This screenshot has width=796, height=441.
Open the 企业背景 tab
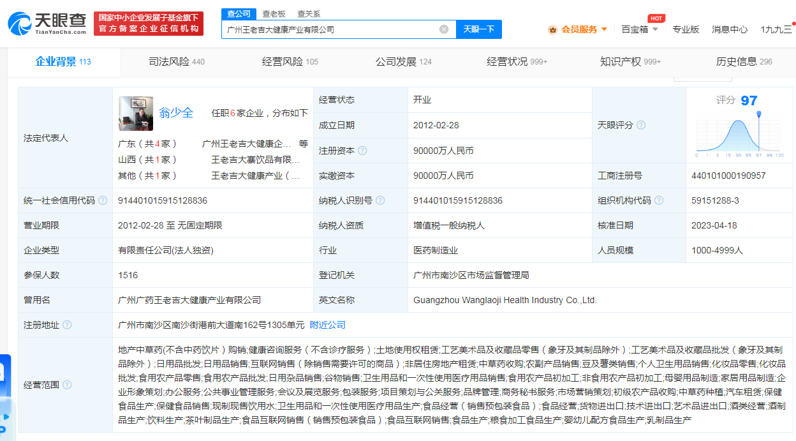tap(63, 62)
